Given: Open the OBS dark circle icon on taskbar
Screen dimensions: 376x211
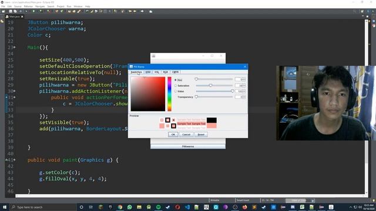Looking at the screenshot, I should coord(235,207).
